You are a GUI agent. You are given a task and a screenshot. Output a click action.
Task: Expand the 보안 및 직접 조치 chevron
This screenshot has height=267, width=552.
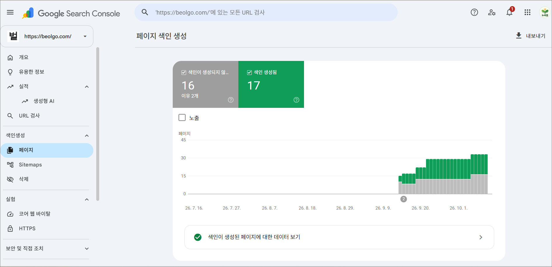pos(87,249)
